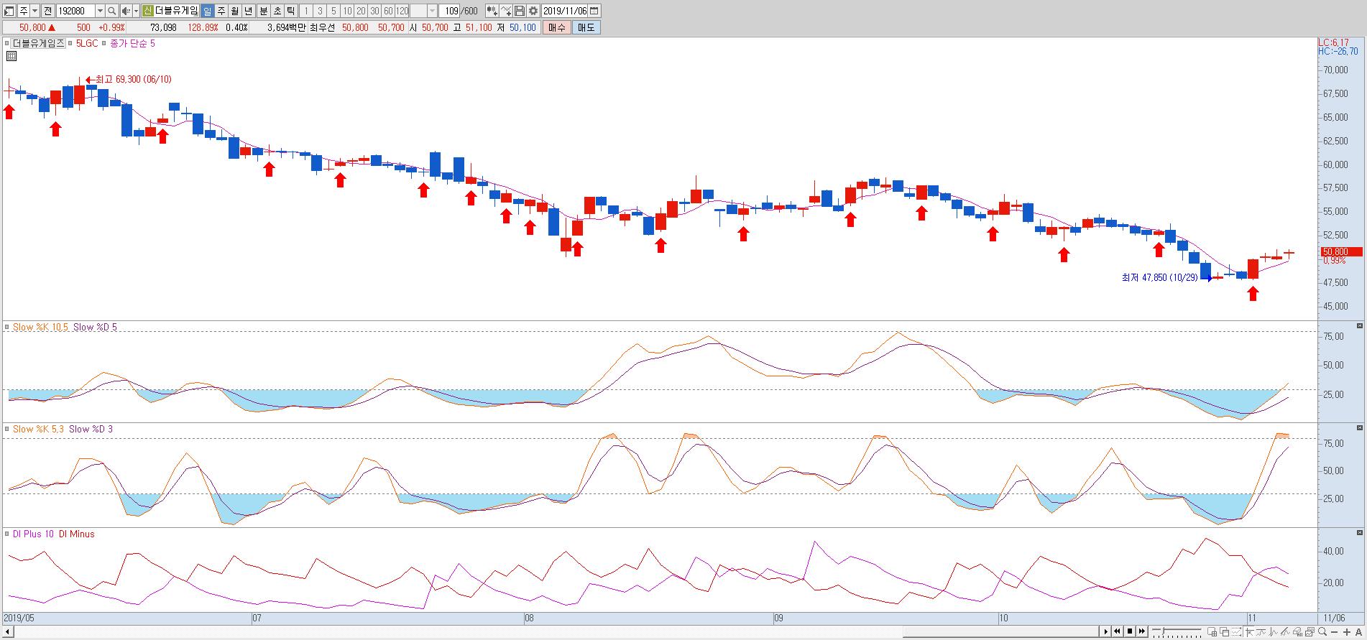This screenshot has width=1367, height=640.
Task: Open the speaker options dropdown arrow
Action: click(x=136, y=11)
